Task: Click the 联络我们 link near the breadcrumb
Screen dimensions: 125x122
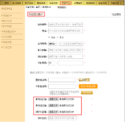Action: [62, 7]
